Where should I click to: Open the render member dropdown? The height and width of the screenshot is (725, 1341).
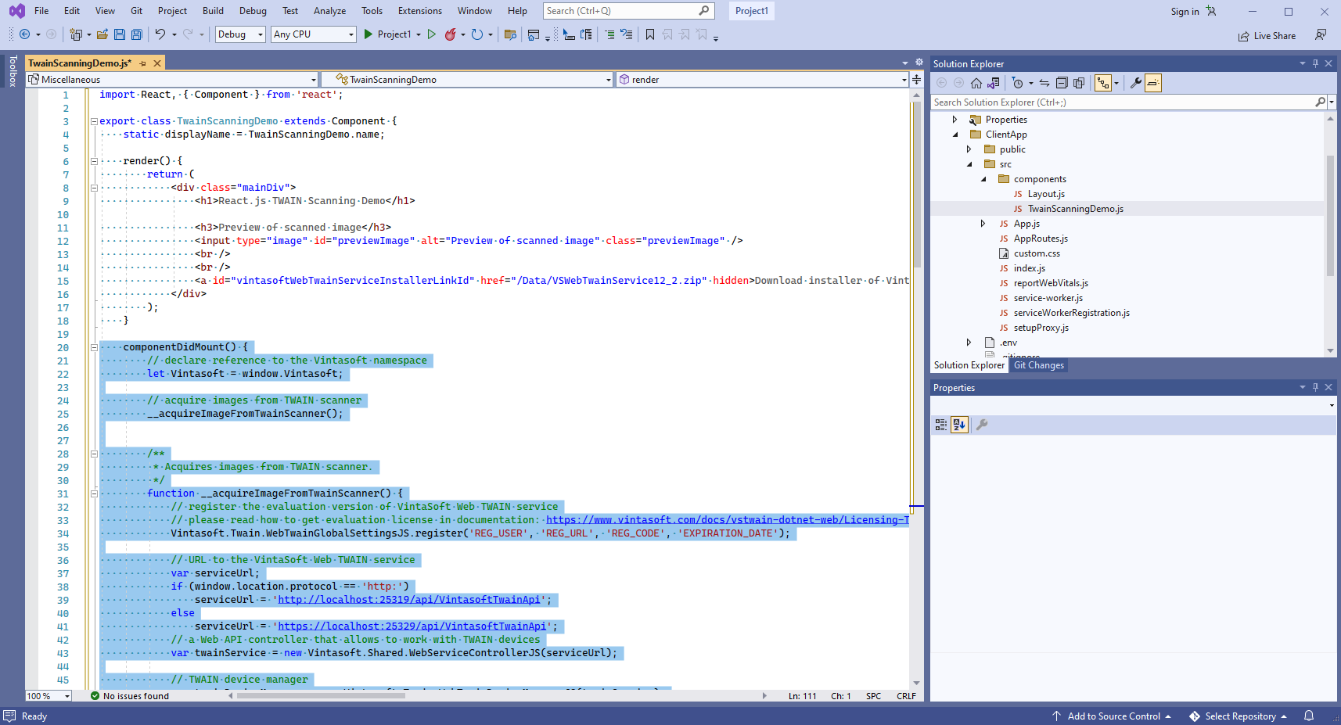click(x=762, y=79)
